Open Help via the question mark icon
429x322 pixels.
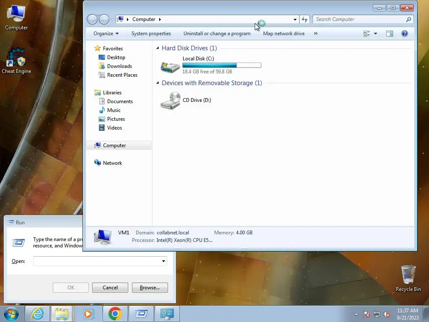coord(404,34)
